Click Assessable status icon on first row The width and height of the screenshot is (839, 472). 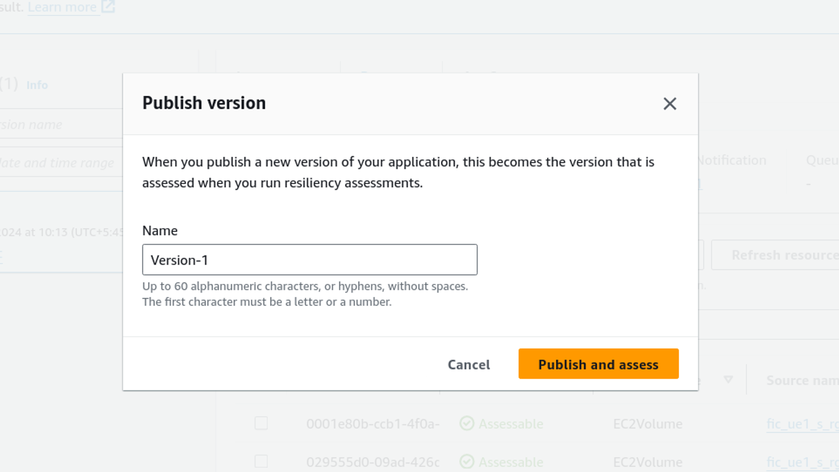(466, 423)
